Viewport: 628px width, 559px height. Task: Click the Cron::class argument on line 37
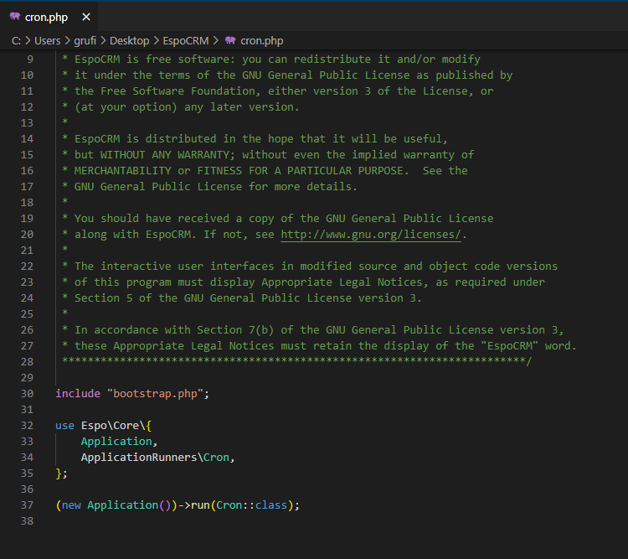[x=255, y=505]
